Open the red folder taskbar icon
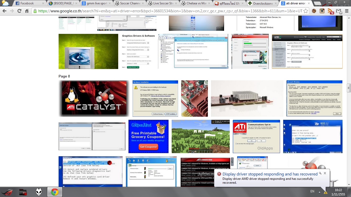351x197 pixels. coord(23,192)
